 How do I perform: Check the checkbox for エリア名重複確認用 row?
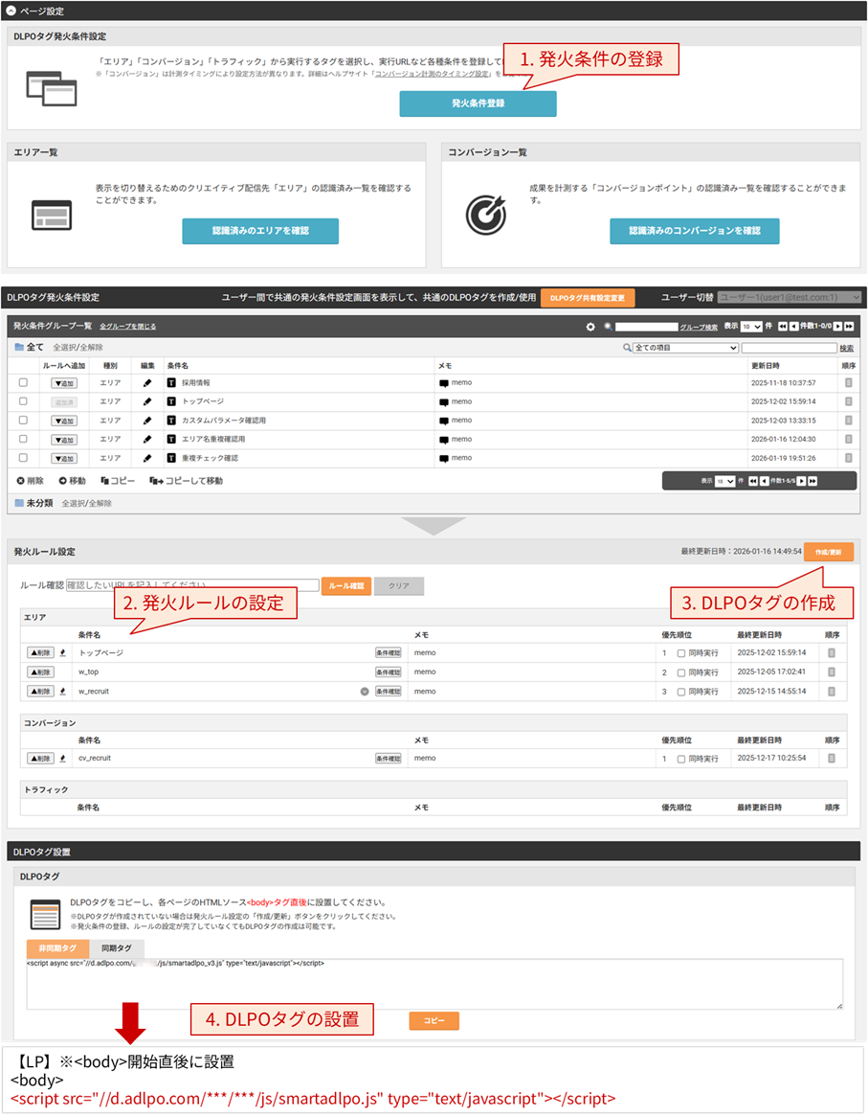[23, 439]
